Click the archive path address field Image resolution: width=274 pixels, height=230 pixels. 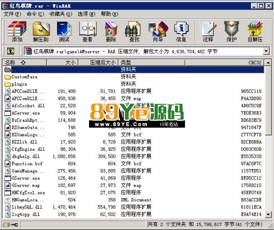click(143, 51)
